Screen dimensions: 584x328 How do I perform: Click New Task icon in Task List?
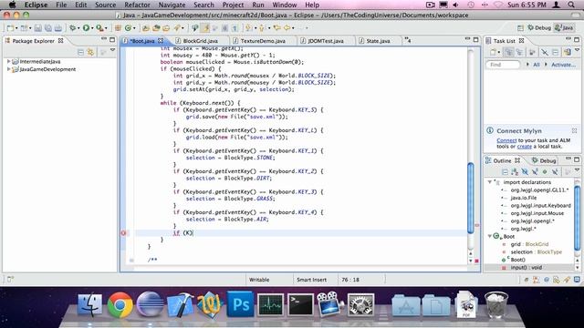tap(493, 53)
